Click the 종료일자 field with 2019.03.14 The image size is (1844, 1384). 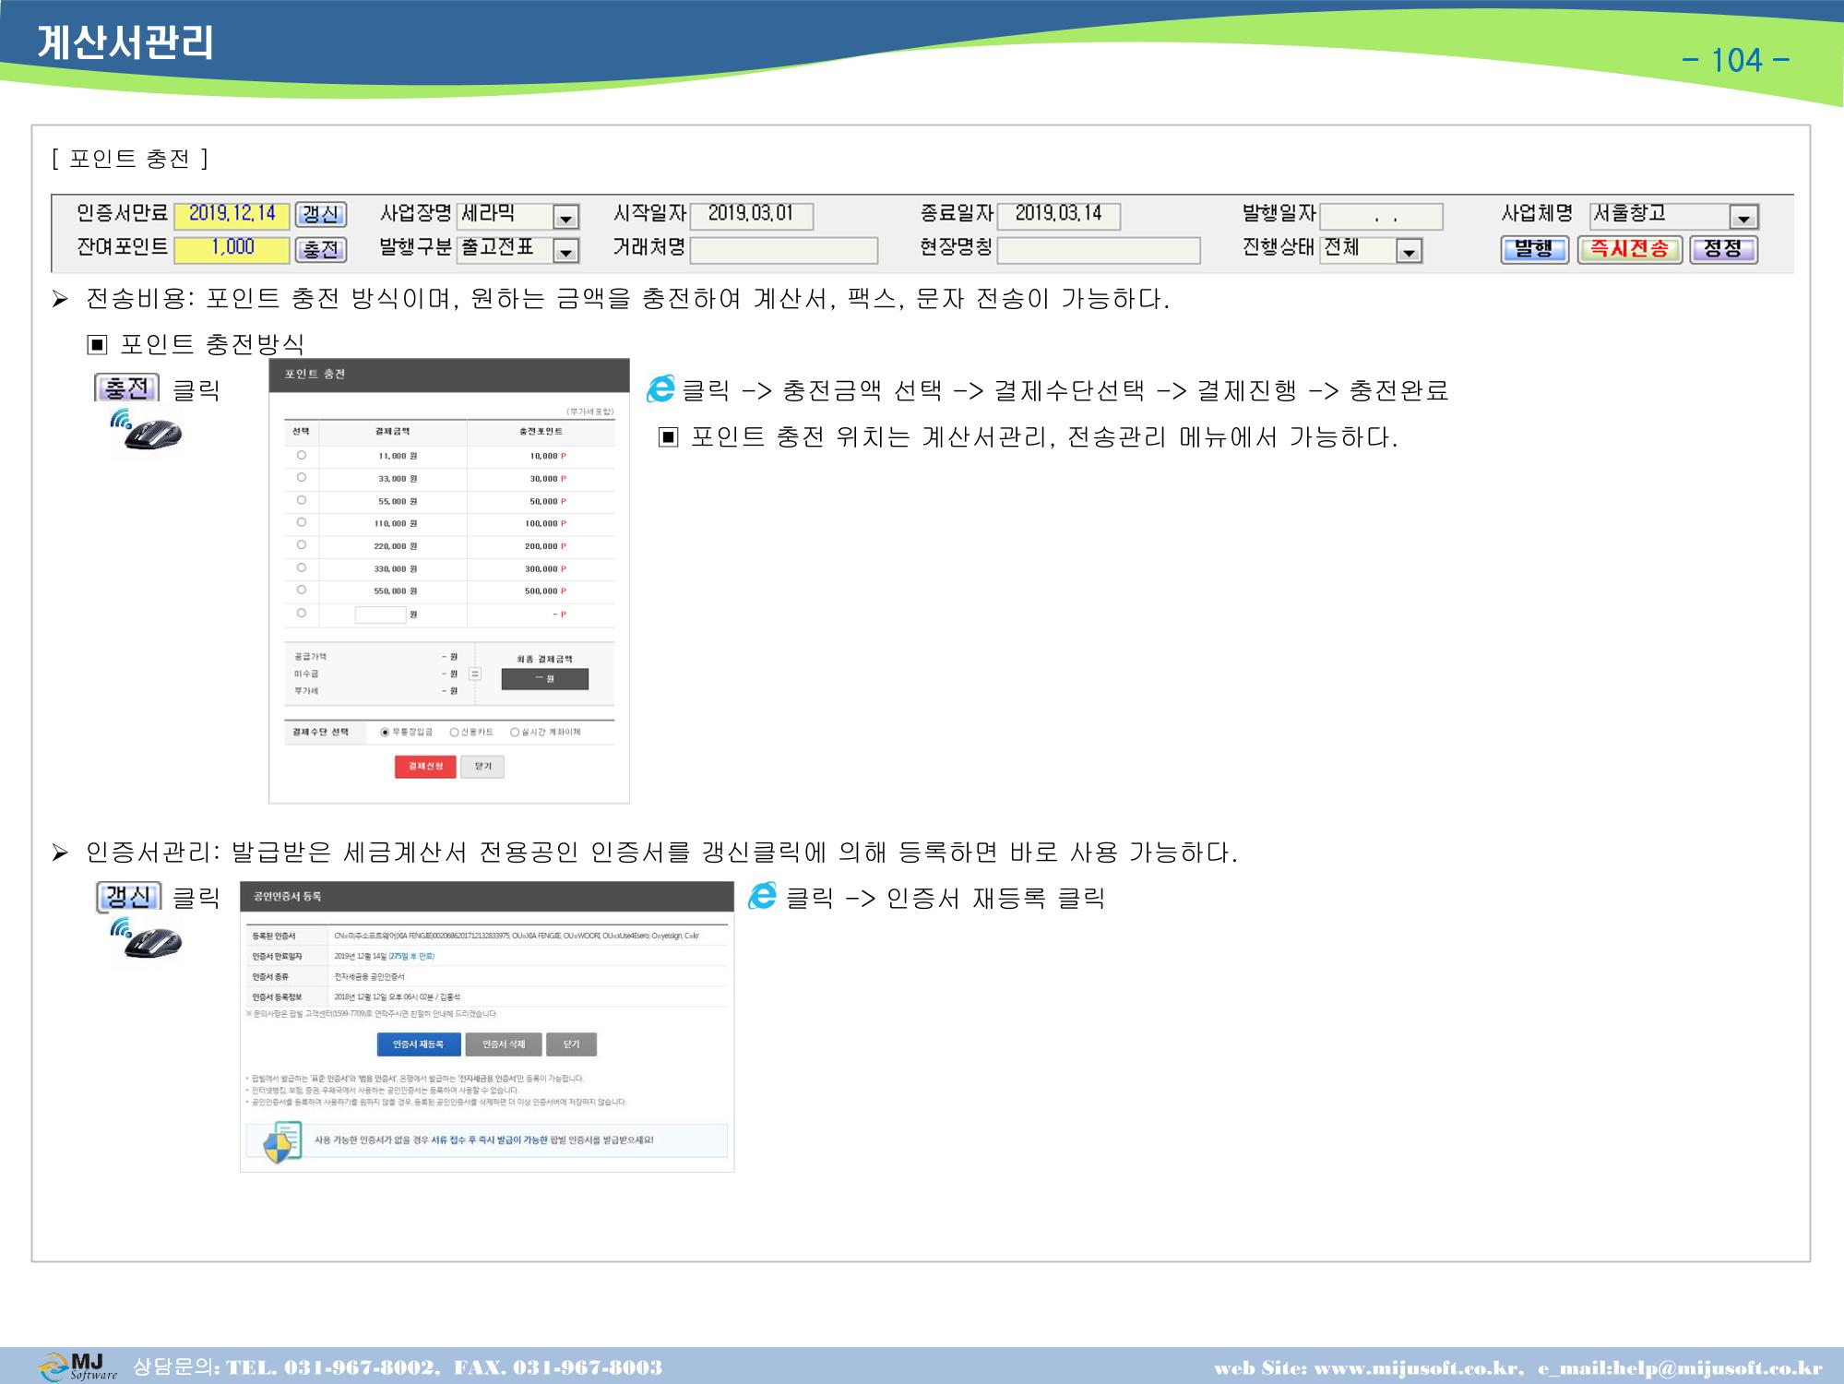point(1059,216)
